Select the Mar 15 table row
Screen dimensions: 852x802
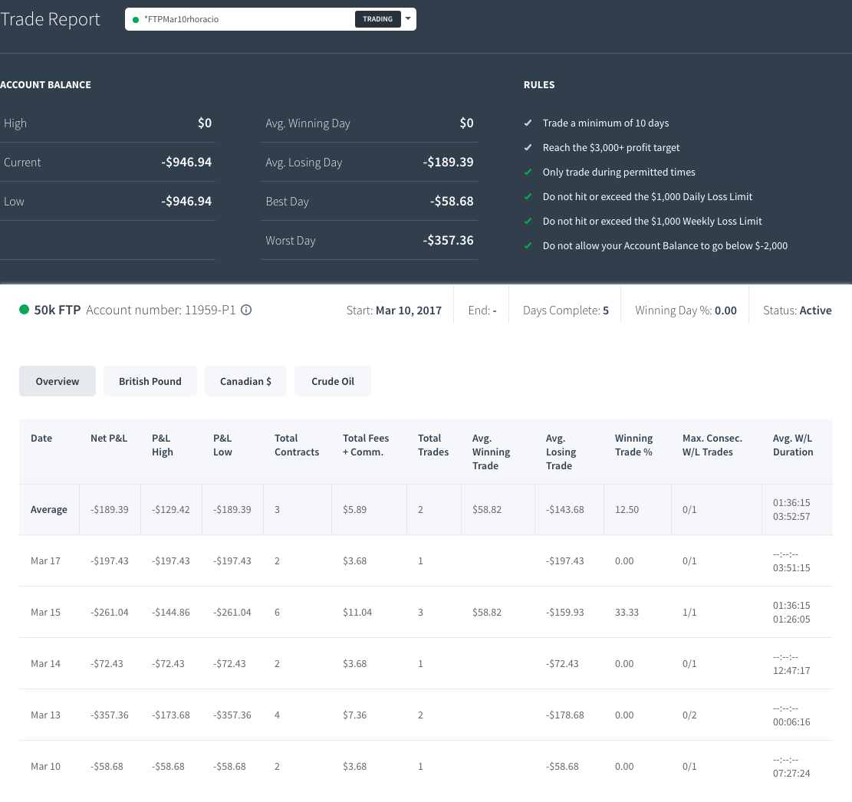coord(426,612)
